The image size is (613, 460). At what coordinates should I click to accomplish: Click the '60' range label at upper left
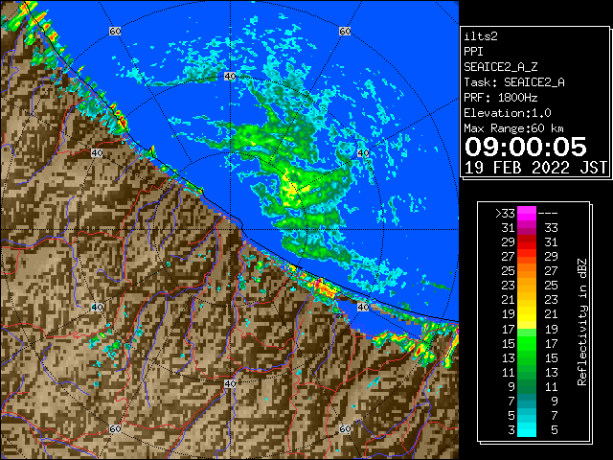[115, 31]
